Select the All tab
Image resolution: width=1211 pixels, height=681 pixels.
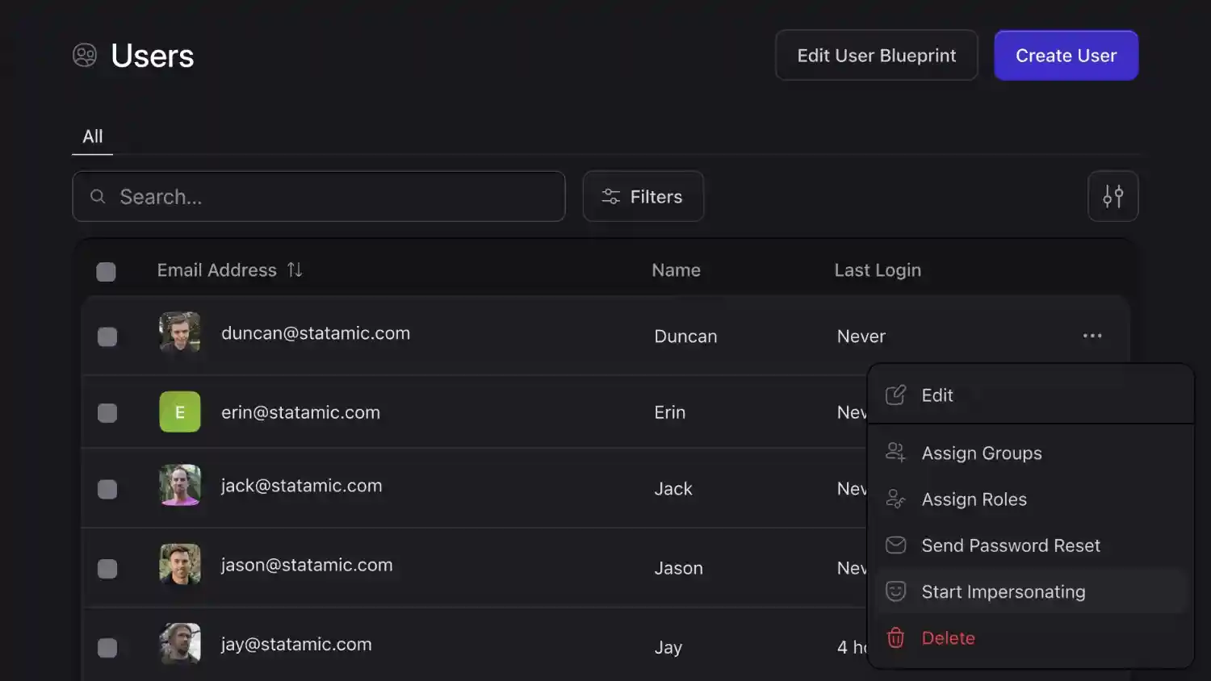pos(92,136)
